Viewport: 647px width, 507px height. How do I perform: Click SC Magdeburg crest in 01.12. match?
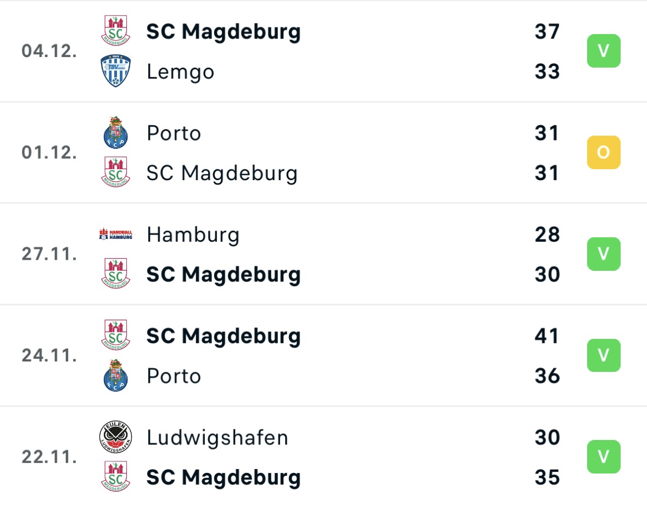[x=115, y=172]
